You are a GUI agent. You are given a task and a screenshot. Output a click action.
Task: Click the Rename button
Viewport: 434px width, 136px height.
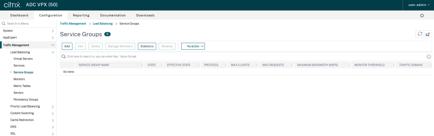167,46
